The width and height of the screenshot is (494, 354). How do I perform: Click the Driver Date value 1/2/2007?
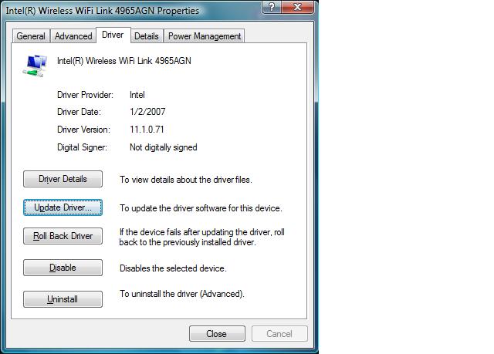(147, 112)
